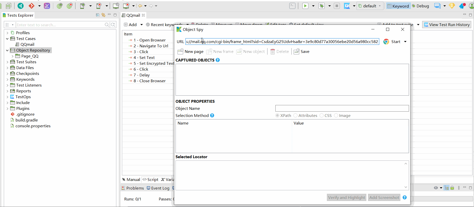474x207 pixels.
Task: Click the Start button in Object Spy
Action: (392, 42)
